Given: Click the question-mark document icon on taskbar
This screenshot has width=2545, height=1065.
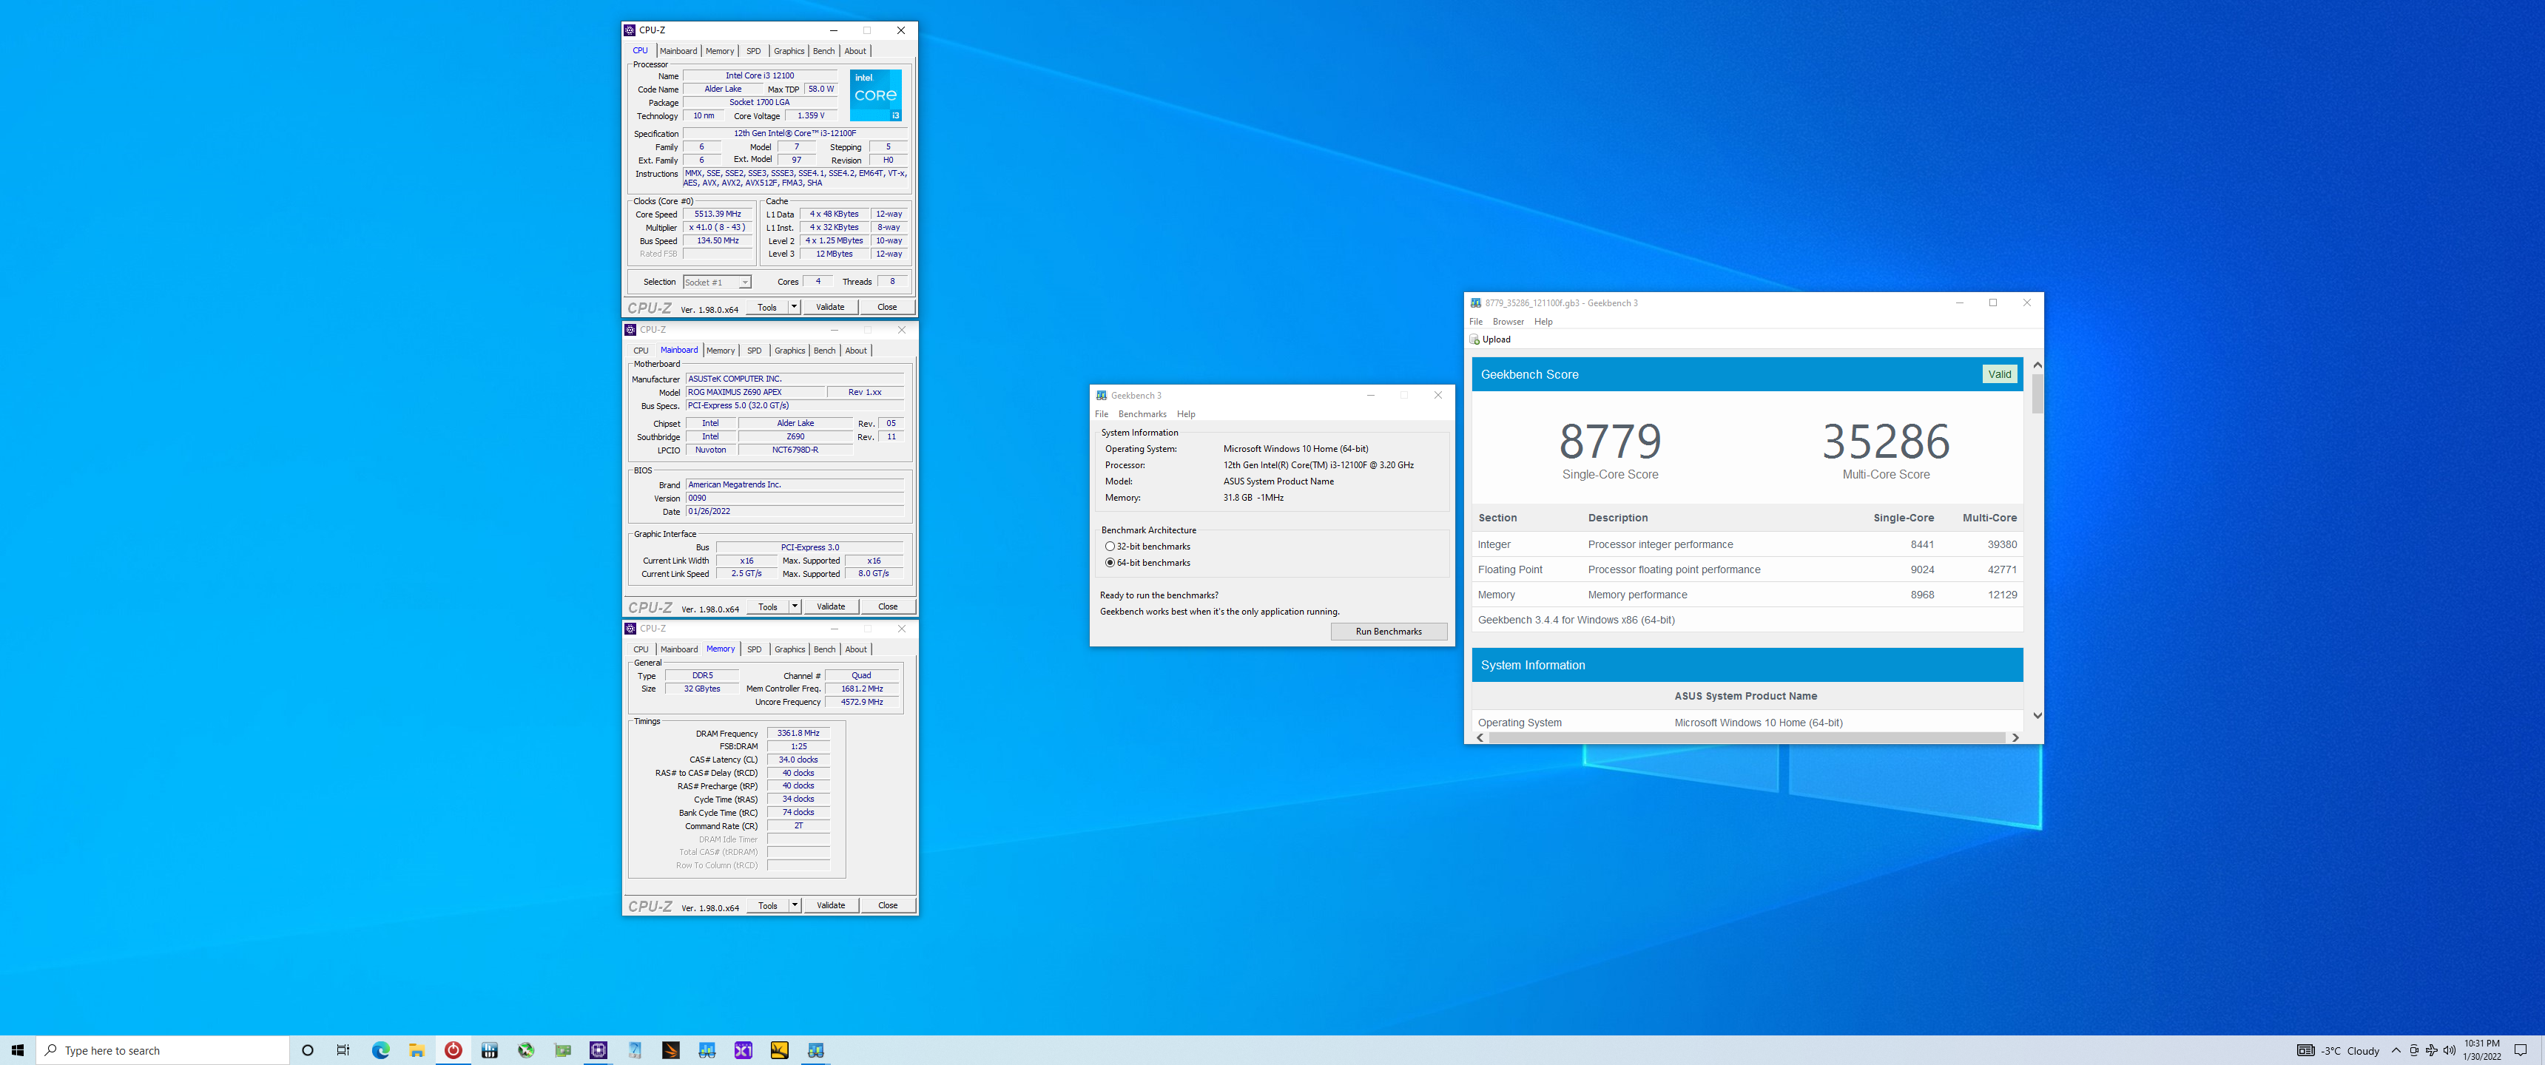Looking at the screenshot, I should 634,1050.
